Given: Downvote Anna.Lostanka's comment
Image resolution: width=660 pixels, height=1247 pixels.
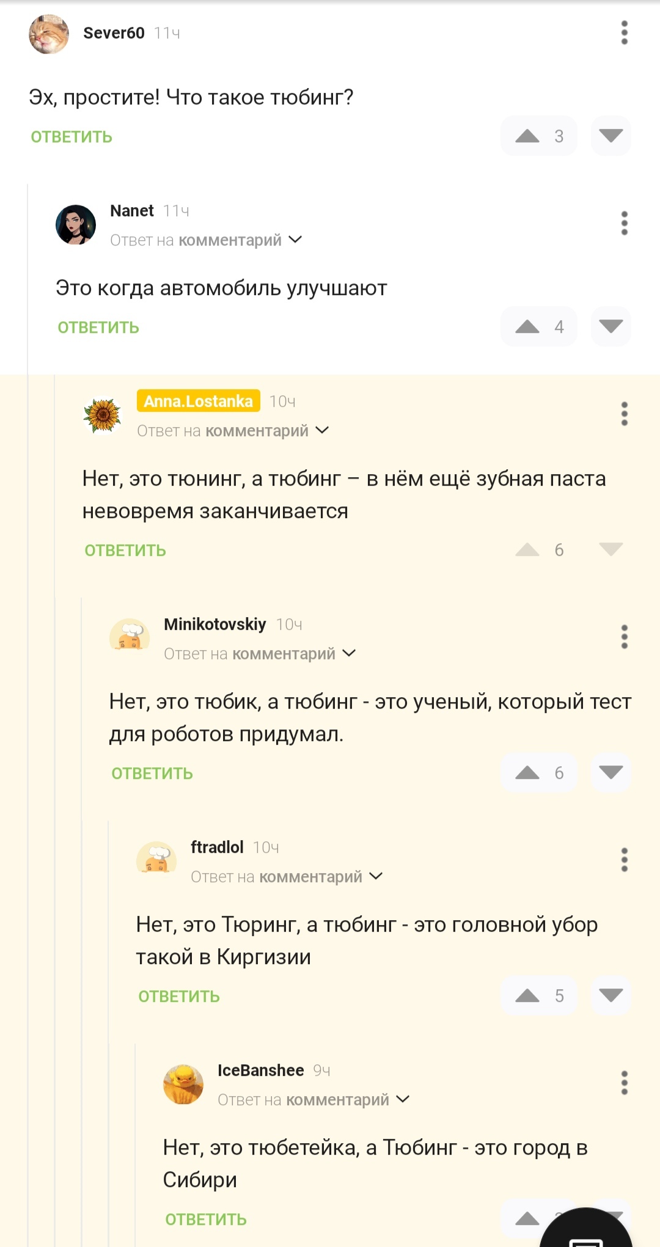Looking at the screenshot, I should (610, 550).
